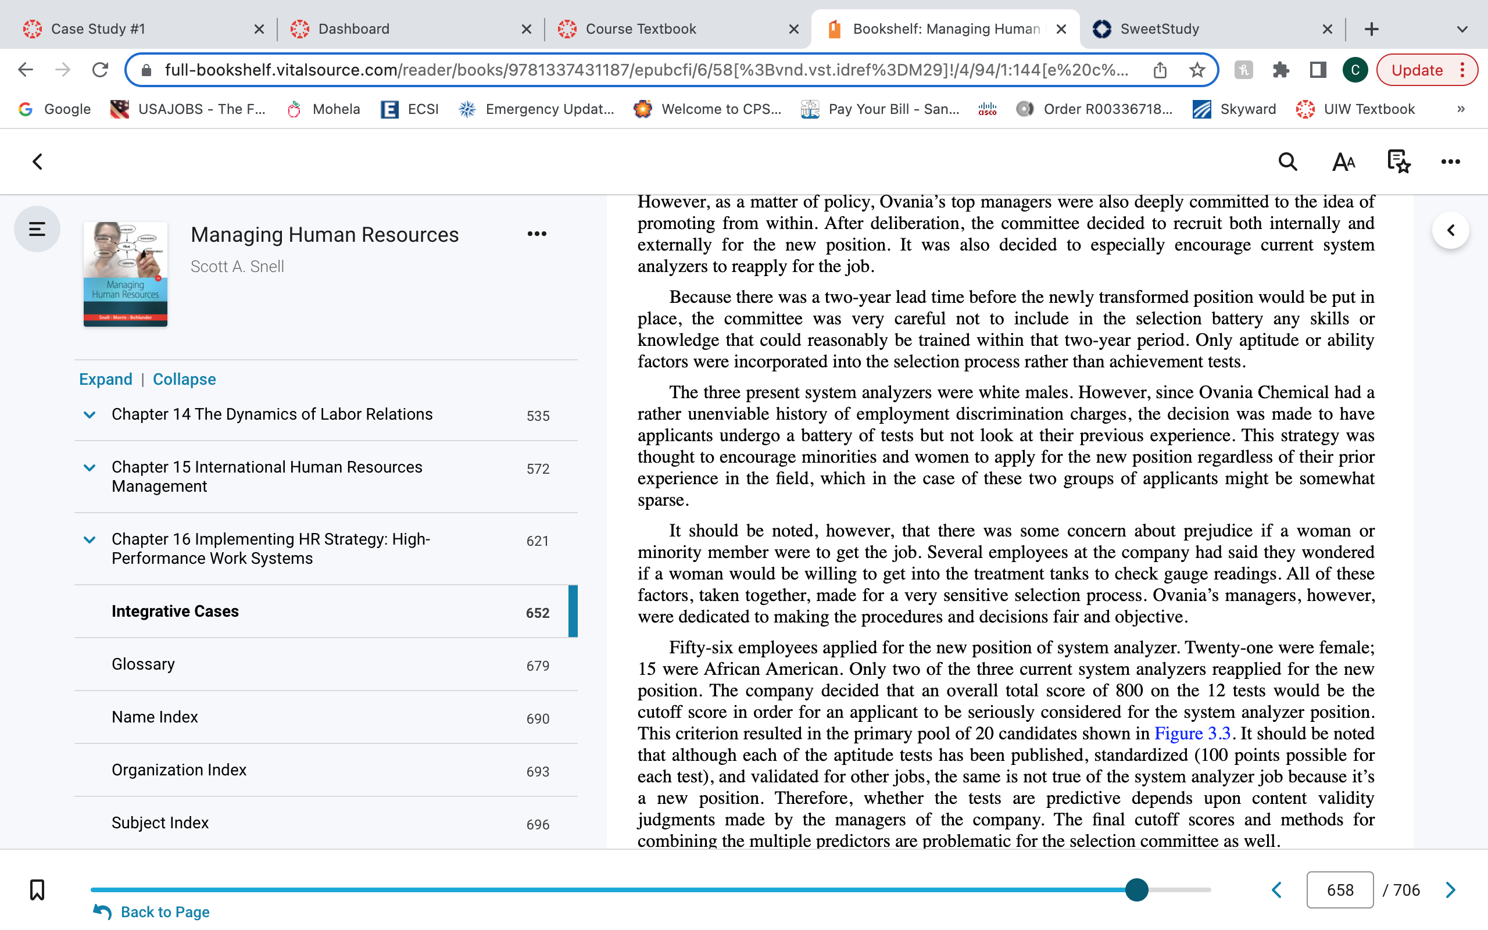This screenshot has height=930, width=1488.
Task: Close the Course Textbook tab
Action: pos(794,29)
